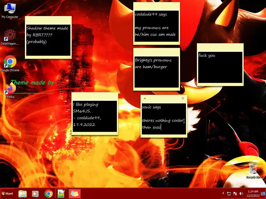
Task: Open the clock showing 1:24 AM
Action: pyautogui.click(x=253, y=194)
